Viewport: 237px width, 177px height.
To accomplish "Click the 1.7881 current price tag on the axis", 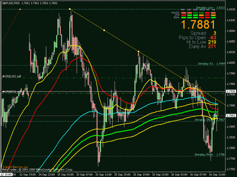I will [231, 115].
